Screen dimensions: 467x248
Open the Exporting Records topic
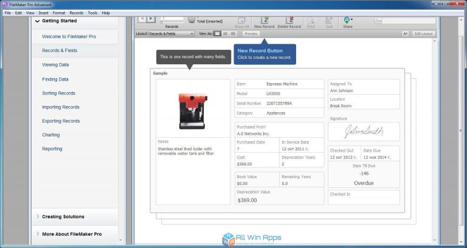click(x=61, y=121)
